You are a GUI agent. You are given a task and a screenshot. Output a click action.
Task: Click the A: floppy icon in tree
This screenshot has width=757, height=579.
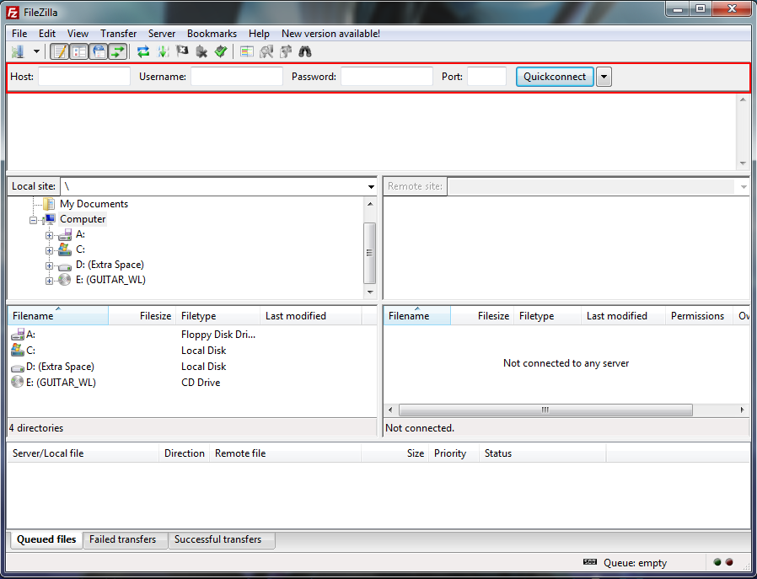65,234
